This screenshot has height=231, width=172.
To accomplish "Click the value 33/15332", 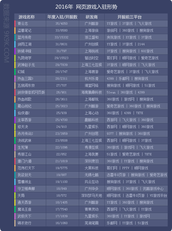I will pyautogui.click(x=61, y=37).
